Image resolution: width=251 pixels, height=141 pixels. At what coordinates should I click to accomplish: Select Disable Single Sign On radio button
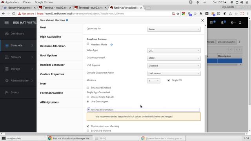(x=88, y=97)
